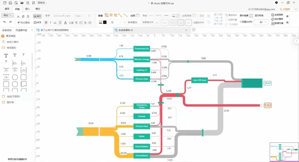Open the microsoft yahei font dropdown
299x162 pixels.
63,16
